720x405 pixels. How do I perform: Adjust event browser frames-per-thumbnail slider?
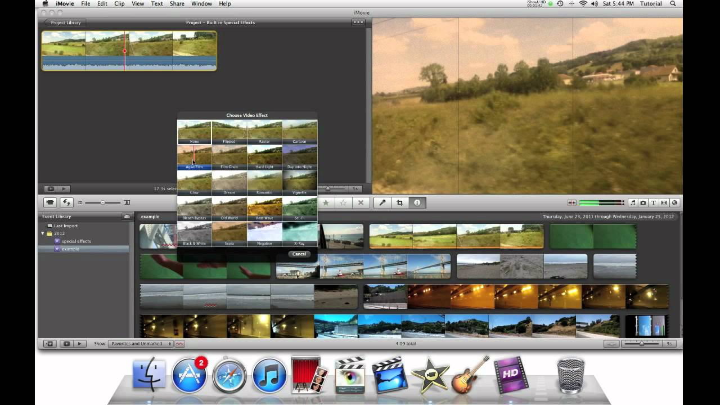[x=641, y=344]
